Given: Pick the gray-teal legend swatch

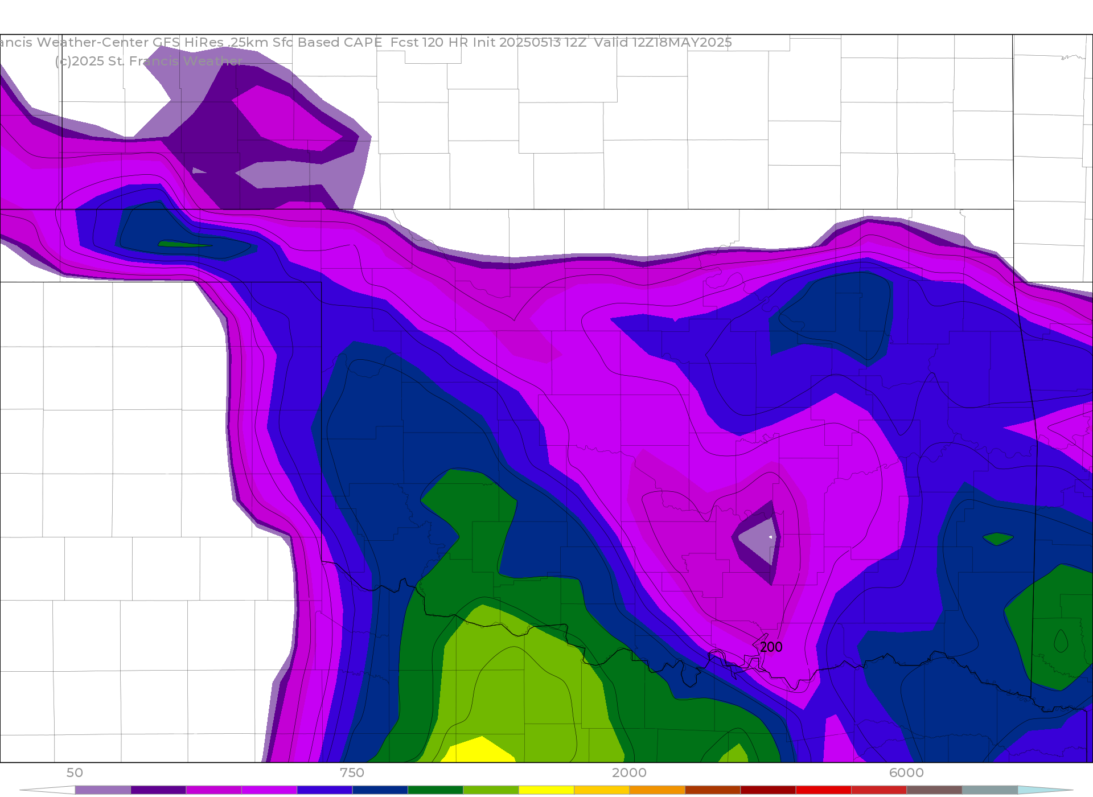Looking at the screenshot, I should [989, 790].
